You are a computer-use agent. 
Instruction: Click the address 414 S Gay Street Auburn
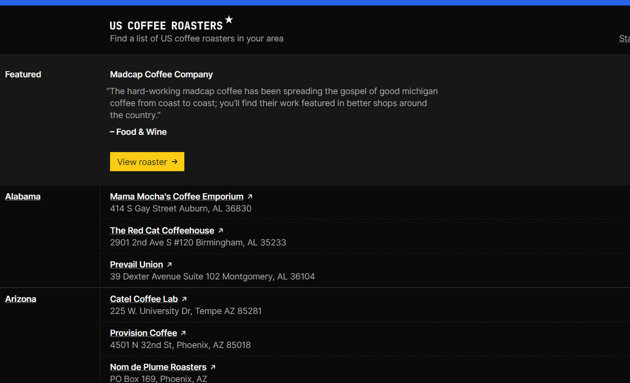[181, 208]
